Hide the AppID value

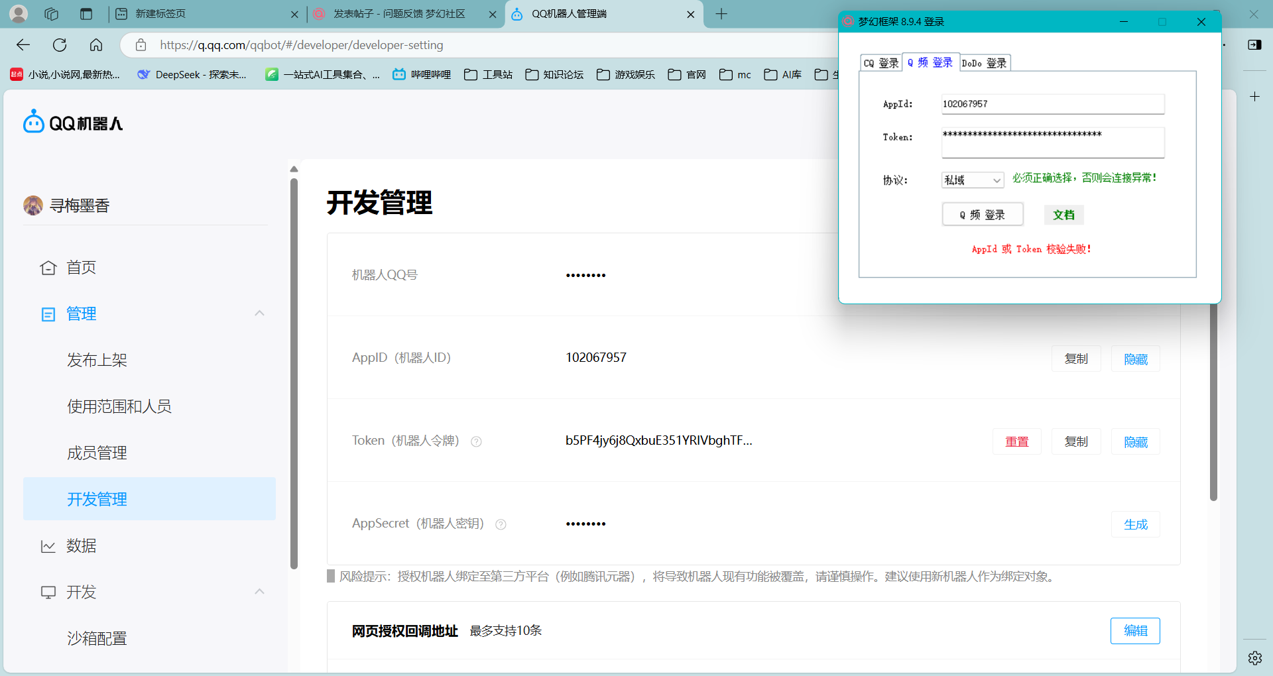coord(1135,359)
